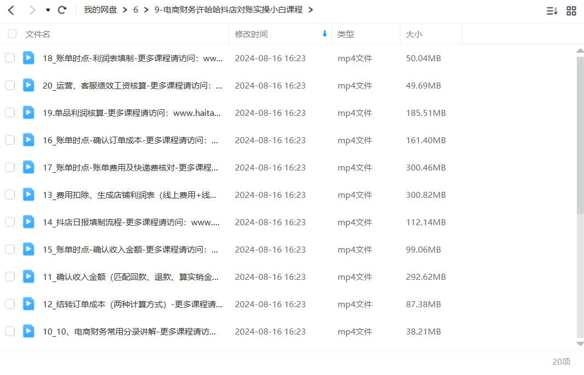This screenshot has height=375, width=584.
Task: Sort by 大小 column header
Action: [x=414, y=34]
